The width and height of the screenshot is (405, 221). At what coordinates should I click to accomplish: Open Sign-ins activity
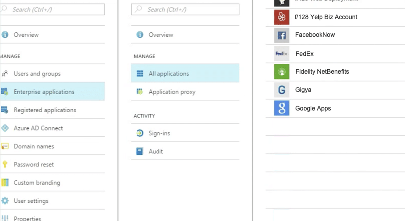[x=185, y=133]
